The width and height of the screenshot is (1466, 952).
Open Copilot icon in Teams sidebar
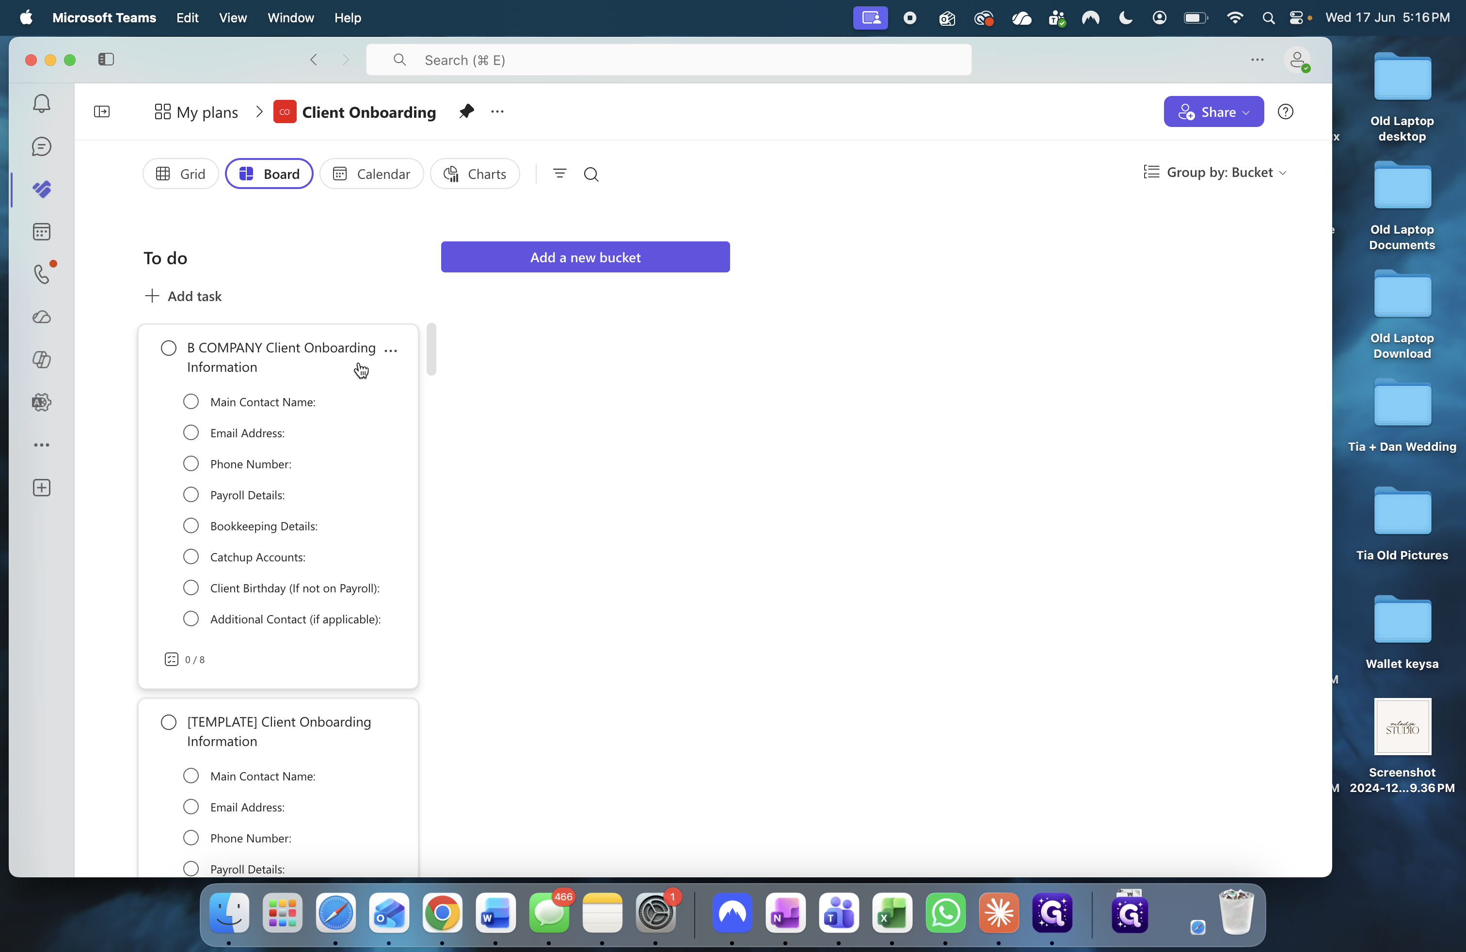pyautogui.click(x=41, y=360)
